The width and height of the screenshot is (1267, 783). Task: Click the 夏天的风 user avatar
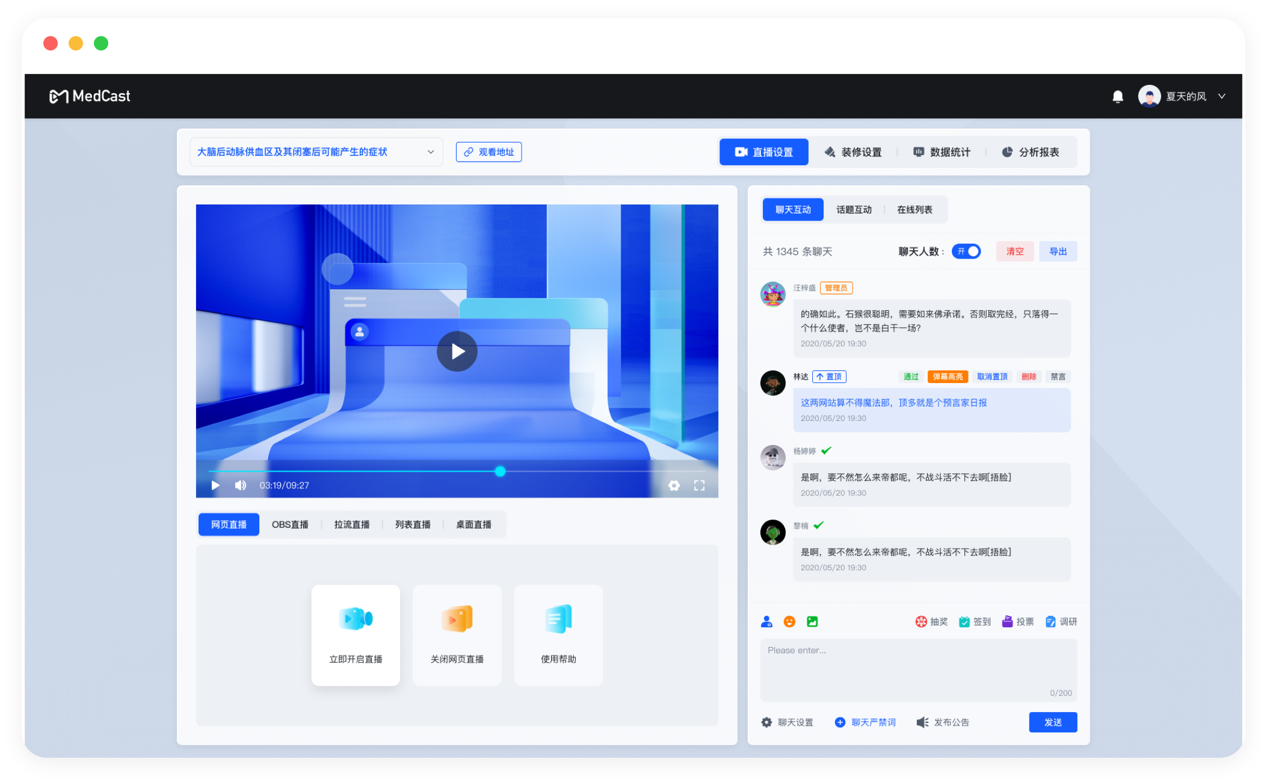tap(1149, 96)
